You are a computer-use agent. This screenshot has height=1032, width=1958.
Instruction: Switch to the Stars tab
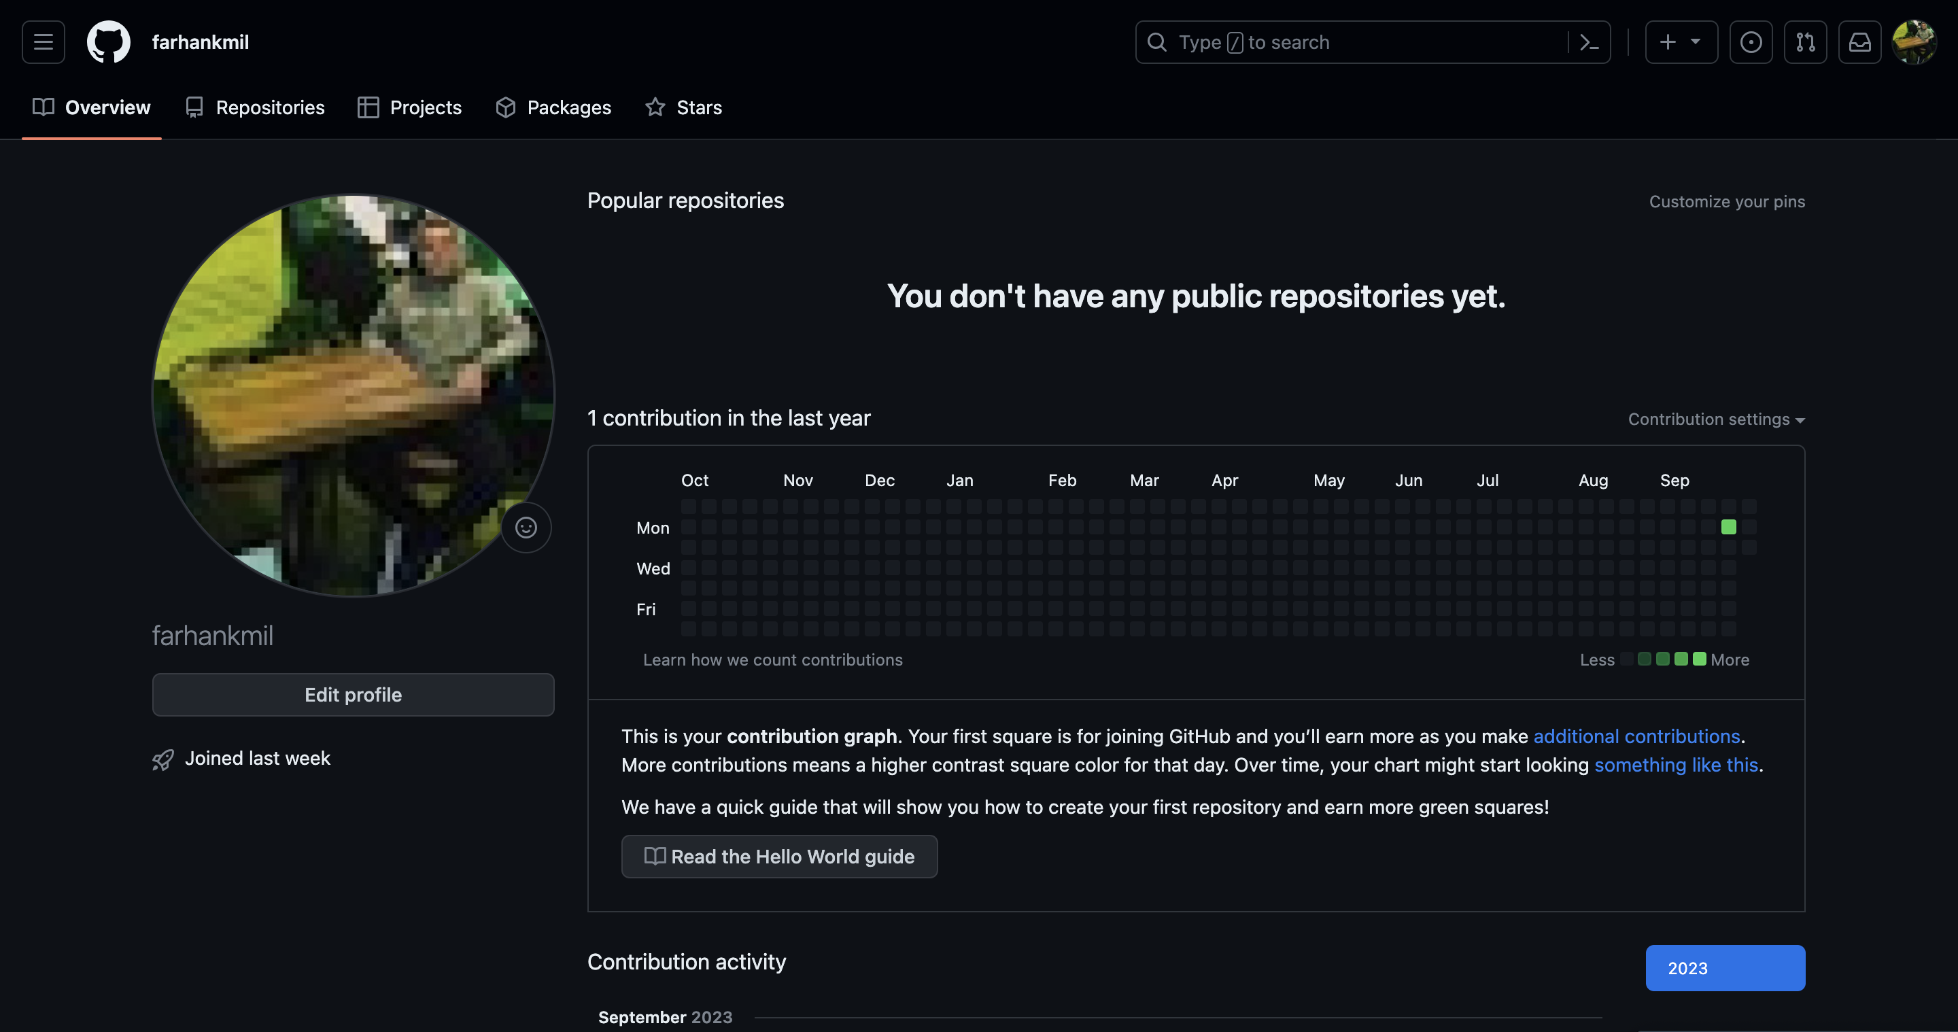(x=683, y=107)
